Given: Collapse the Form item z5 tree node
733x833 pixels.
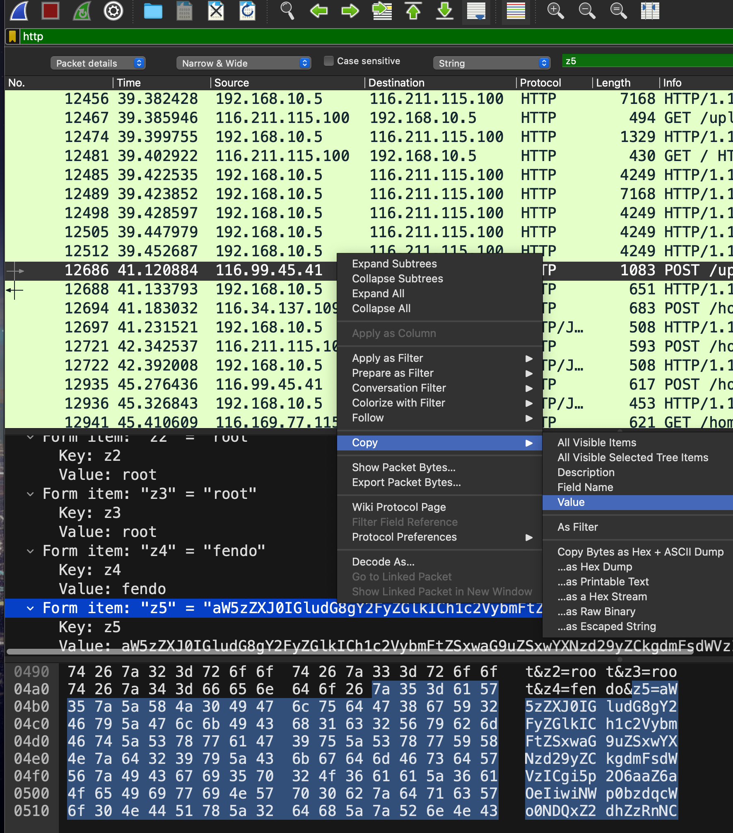Looking at the screenshot, I should pyautogui.click(x=30, y=608).
